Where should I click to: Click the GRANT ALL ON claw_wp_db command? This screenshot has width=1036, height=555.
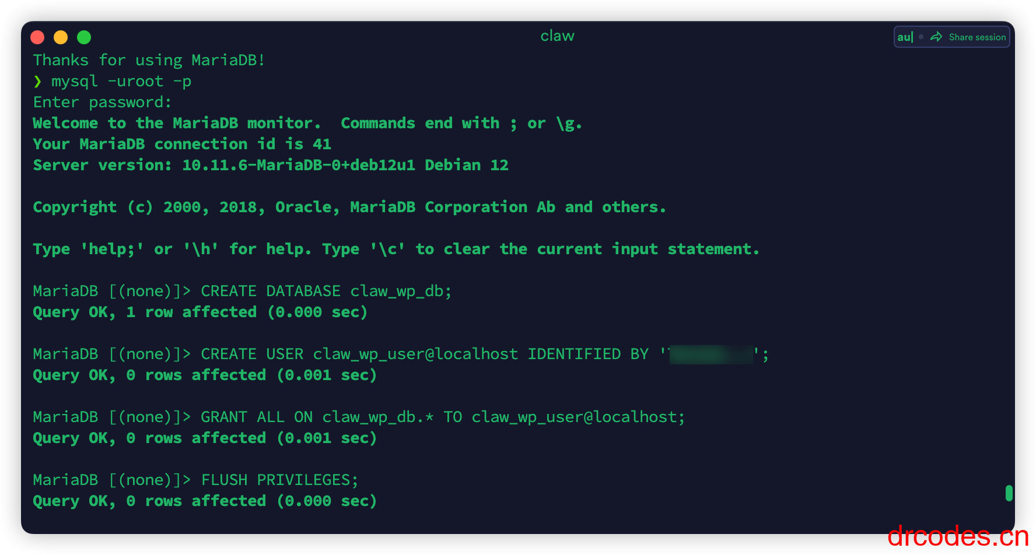pyautogui.click(x=443, y=417)
